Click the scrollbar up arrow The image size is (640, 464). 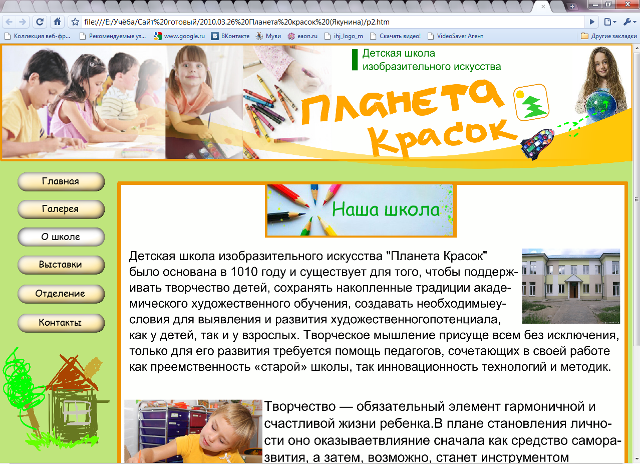pos(636,48)
